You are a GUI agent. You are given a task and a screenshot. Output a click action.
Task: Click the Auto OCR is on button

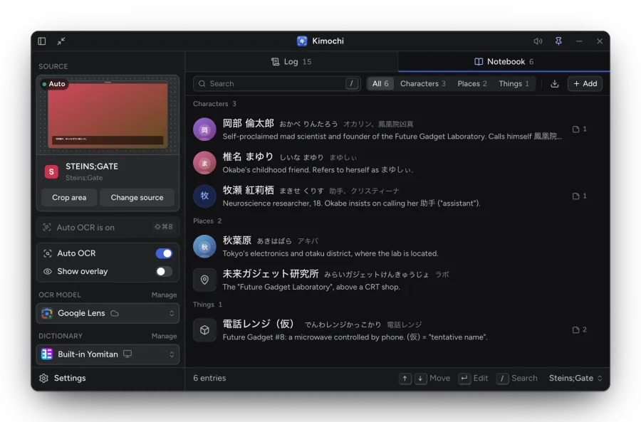click(108, 228)
